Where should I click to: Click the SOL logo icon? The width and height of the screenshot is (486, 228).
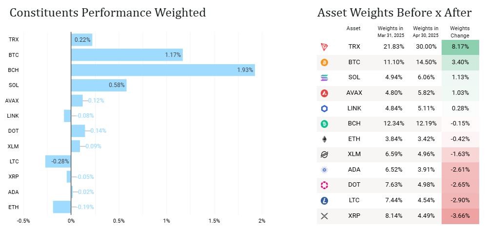point(325,78)
